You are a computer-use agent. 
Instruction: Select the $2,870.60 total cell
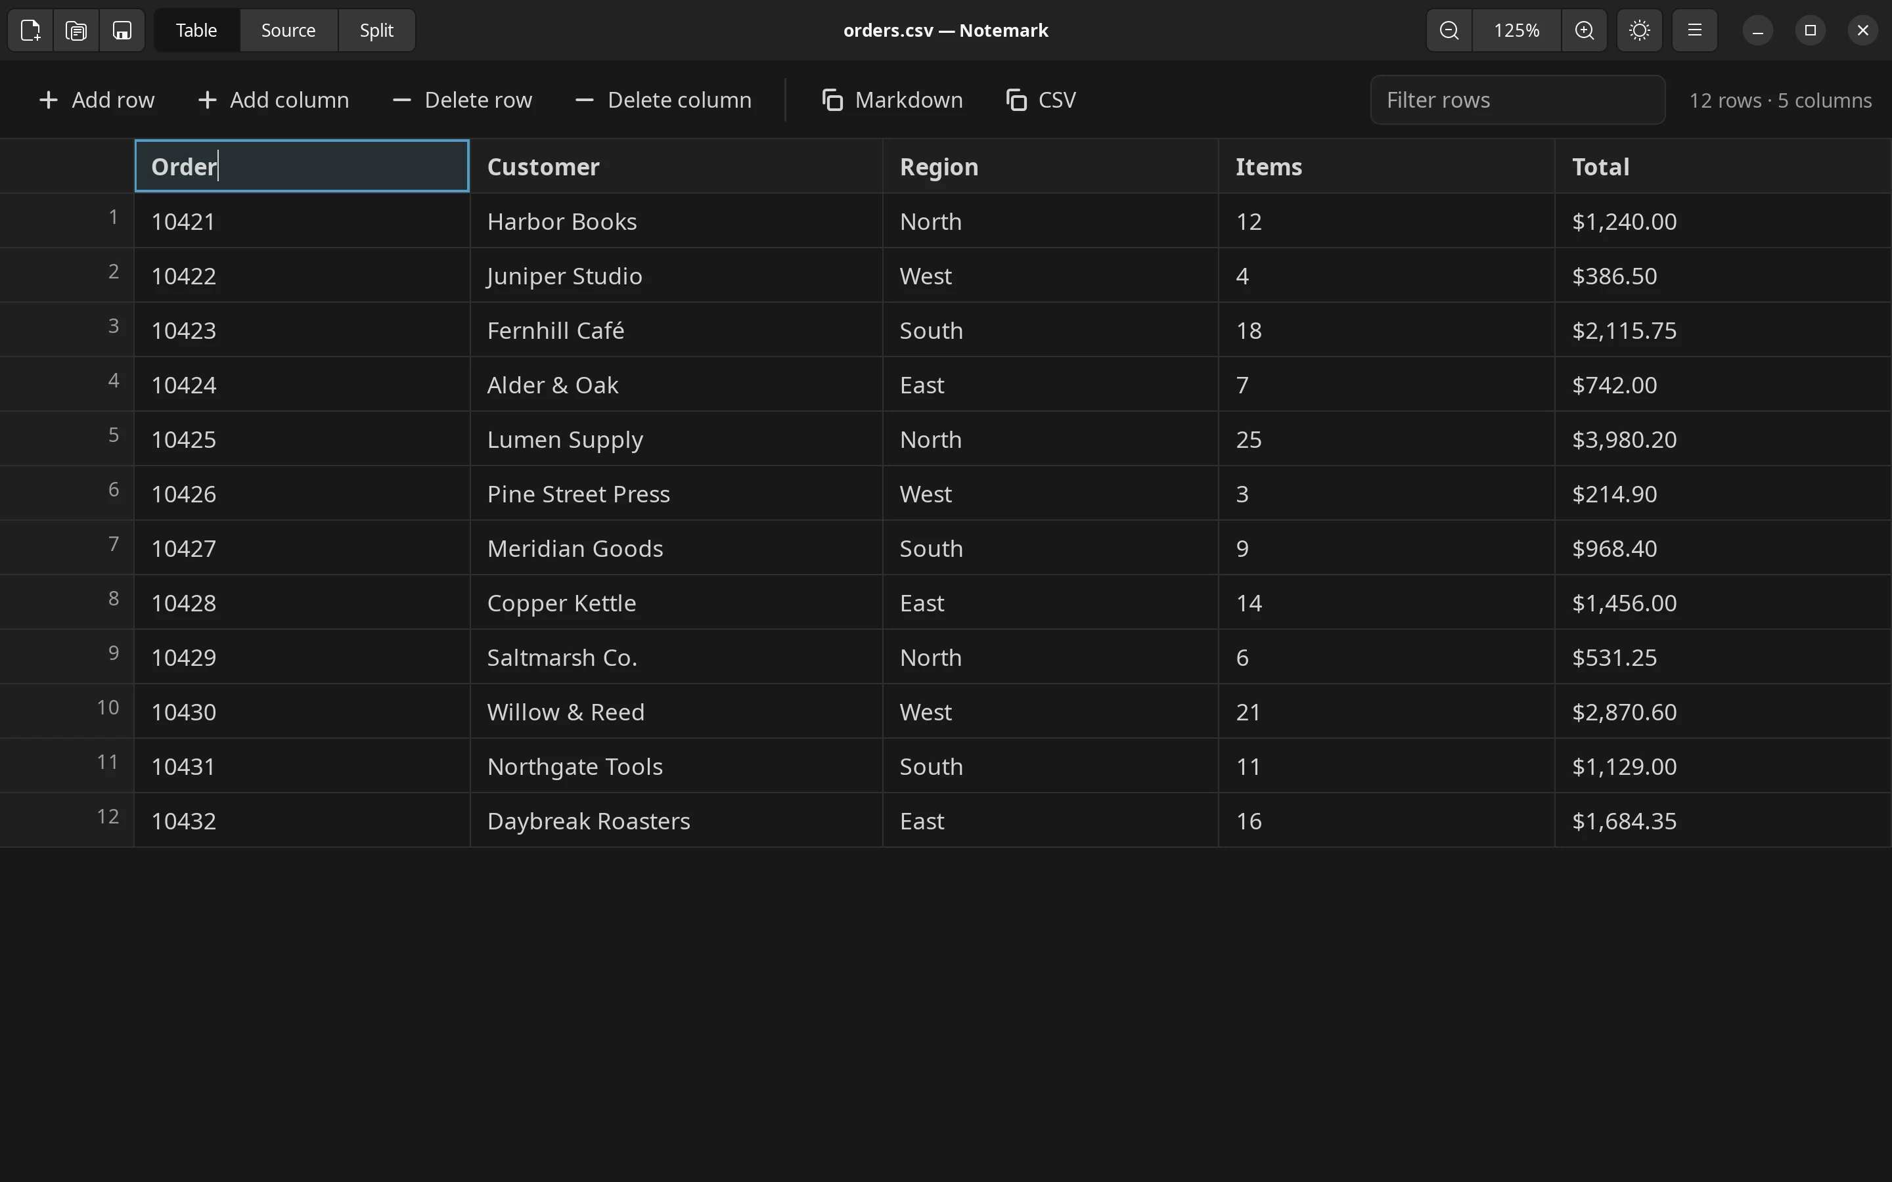[1723, 712]
